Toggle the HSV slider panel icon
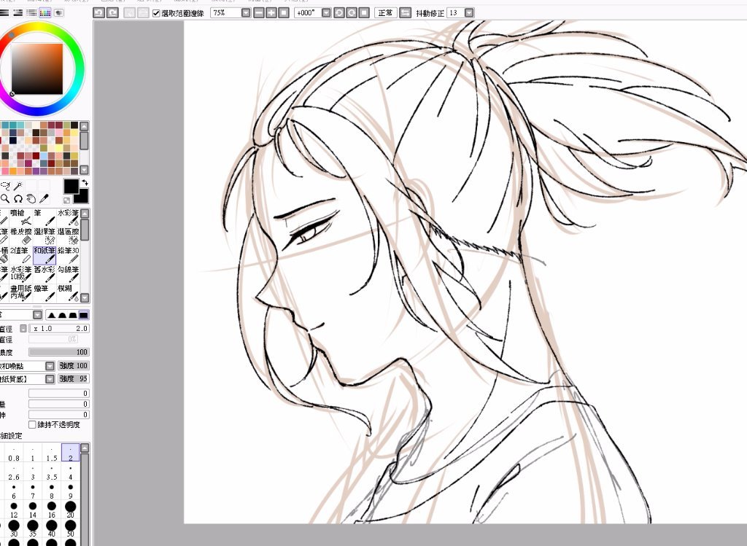Image resolution: width=747 pixels, height=546 pixels. [18, 13]
